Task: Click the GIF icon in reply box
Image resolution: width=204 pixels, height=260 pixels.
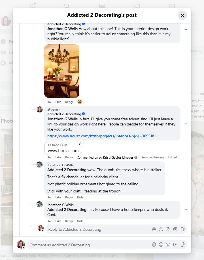Action: [x=175, y=229]
